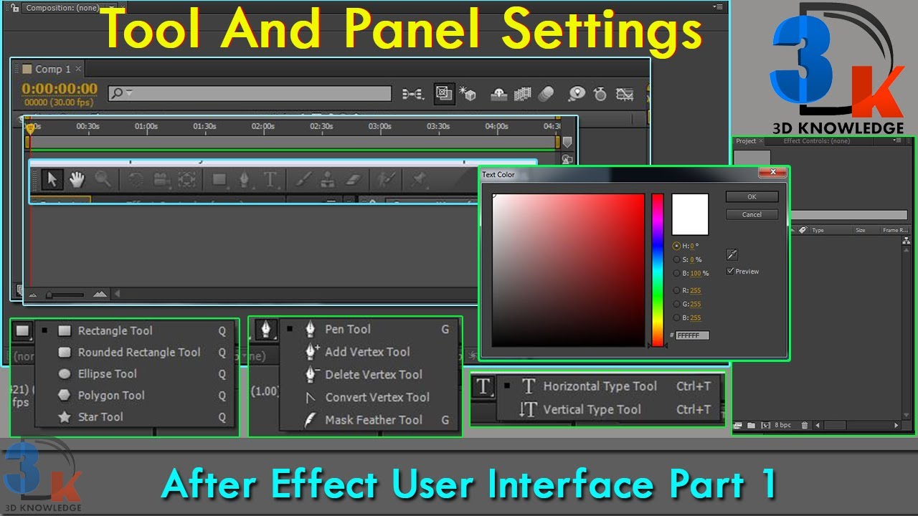Choose Ellipse Tool from flyout
Screen dimensions: 918x516
[x=108, y=373]
